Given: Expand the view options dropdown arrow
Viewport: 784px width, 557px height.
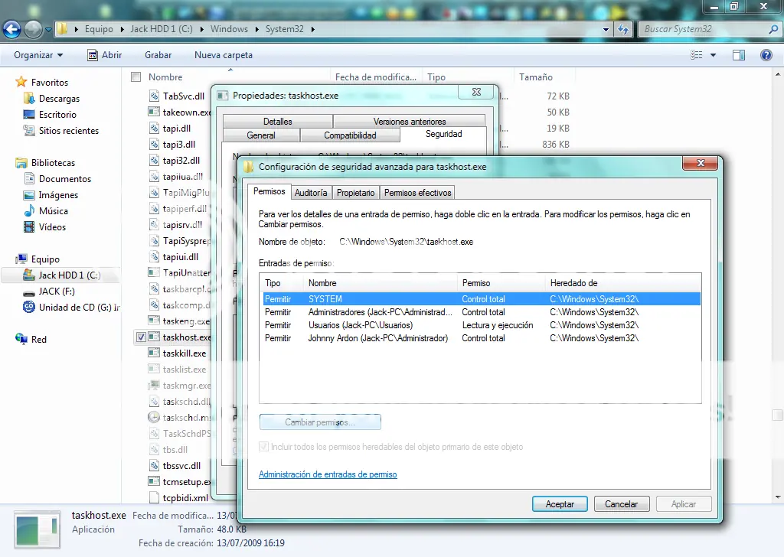Looking at the screenshot, I should pyautogui.click(x=714, y=55).
